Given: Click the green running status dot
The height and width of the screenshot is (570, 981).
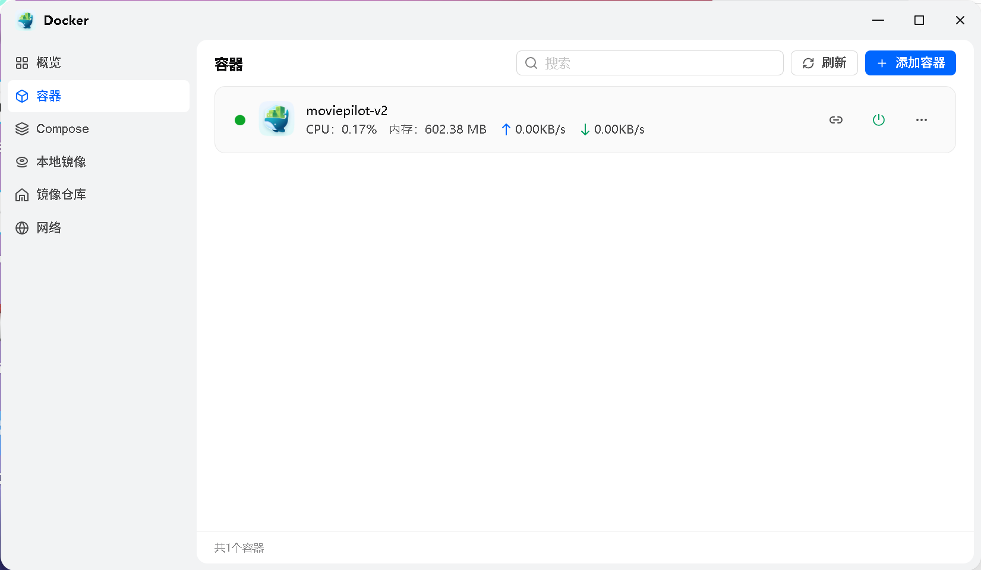Looking at the screenshot, I should (240, 119).
